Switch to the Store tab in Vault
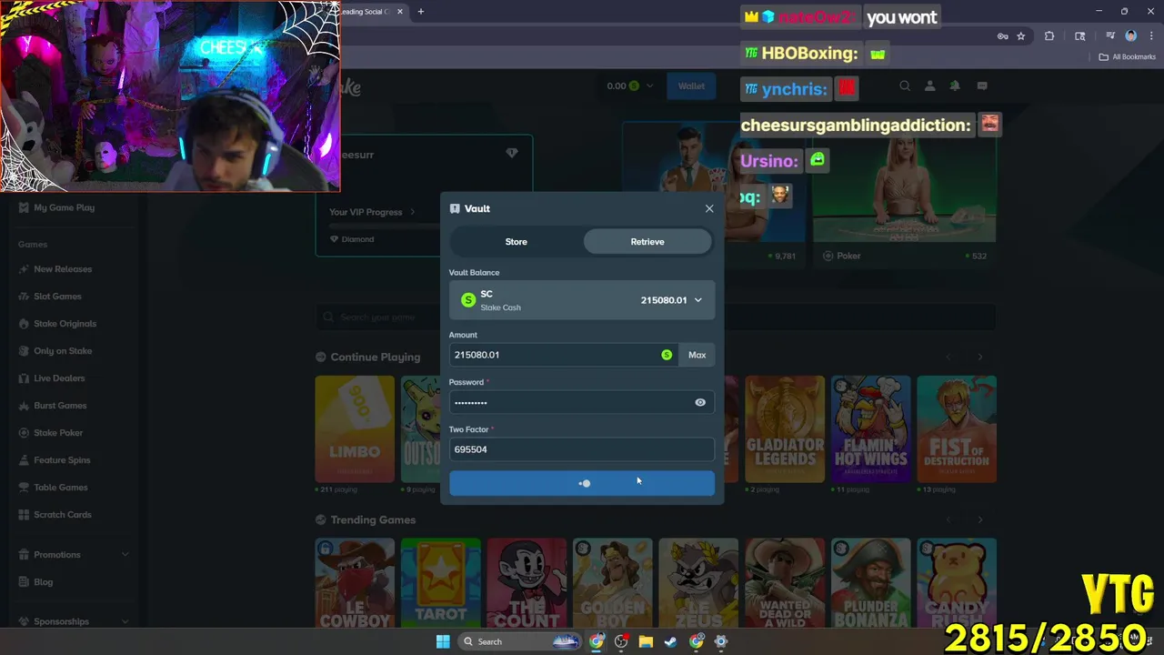 point(516,242)
